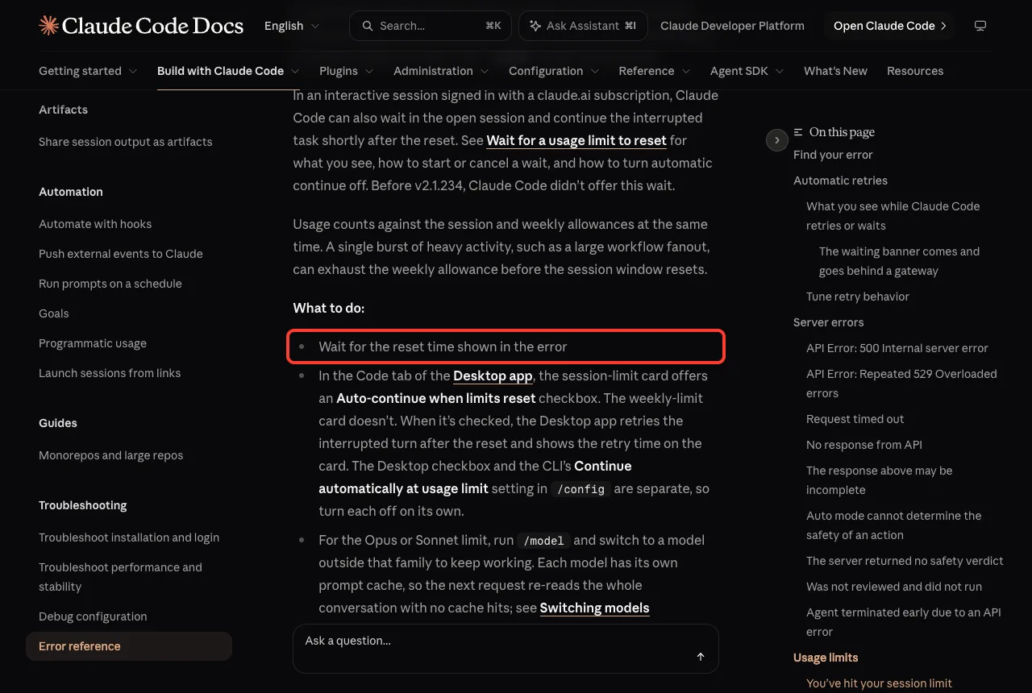1032x693 pixels.
Task: Go to What's New tab
Action: pyautogui.click(x=835, y=71)
